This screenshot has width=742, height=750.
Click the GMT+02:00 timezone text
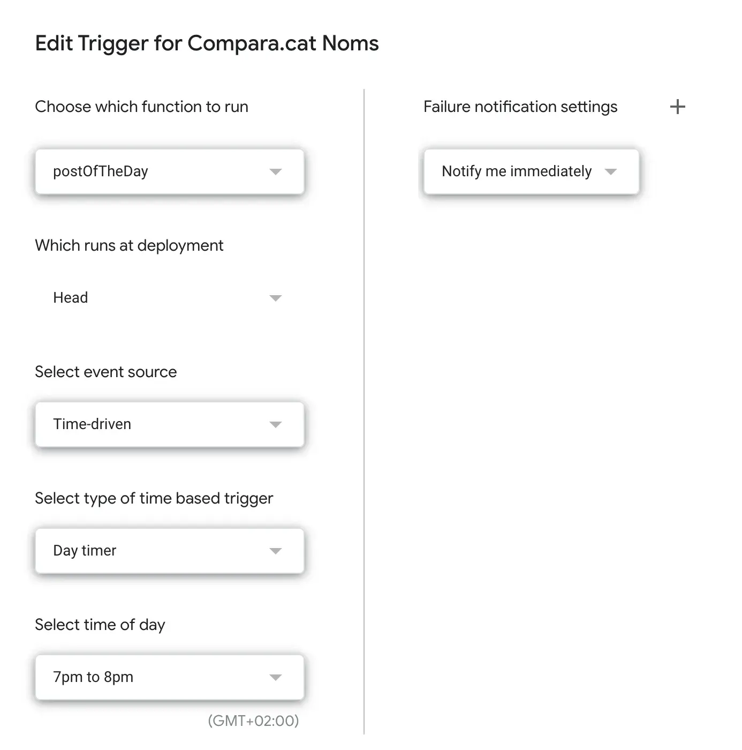click(253, 721)
